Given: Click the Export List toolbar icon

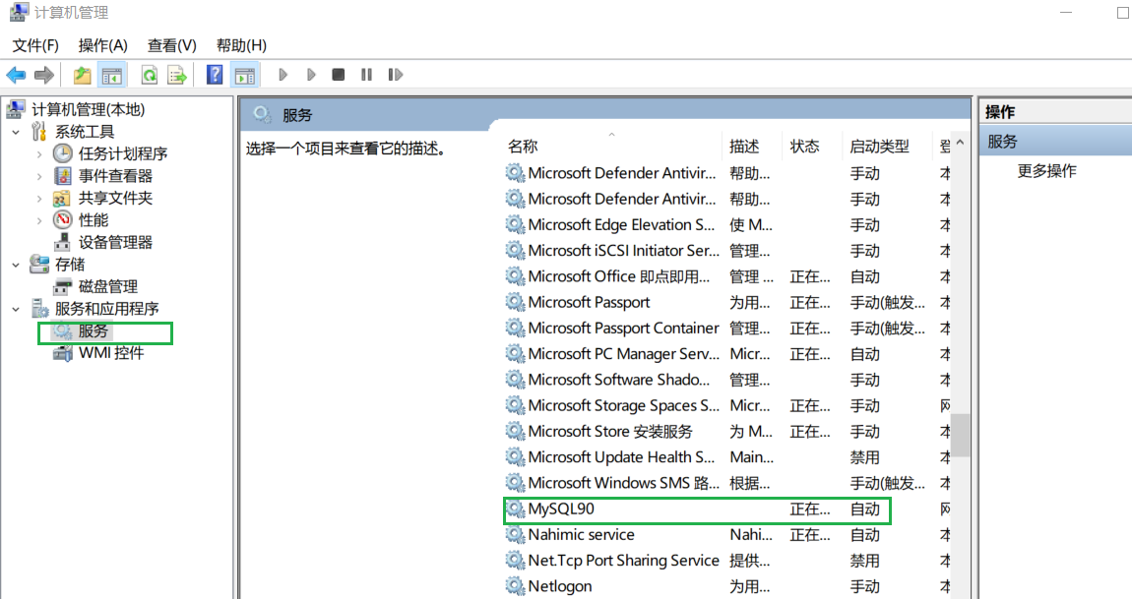Looking at the screenshot, I should (x=177, y=75).
